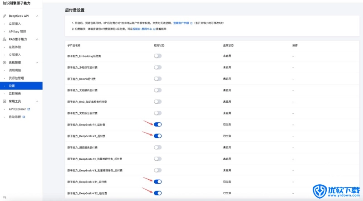Screen dimensions: 363x201
Task: Collapse the DeepSeek API section chevron
Action: tap(37, 16)
